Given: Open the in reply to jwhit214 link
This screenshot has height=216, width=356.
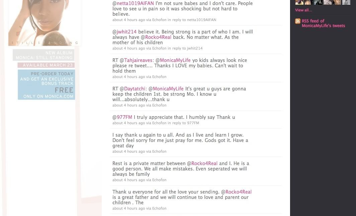Looking at the screenshot, I should point(185,48).
